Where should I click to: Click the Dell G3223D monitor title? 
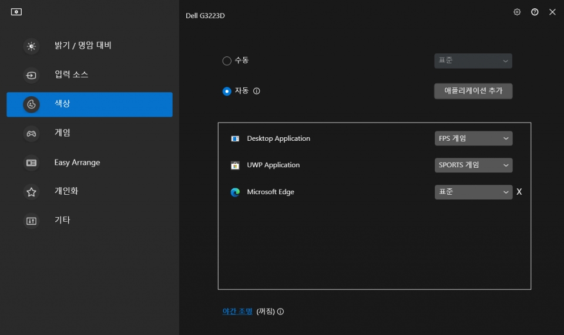coord(205,16)
